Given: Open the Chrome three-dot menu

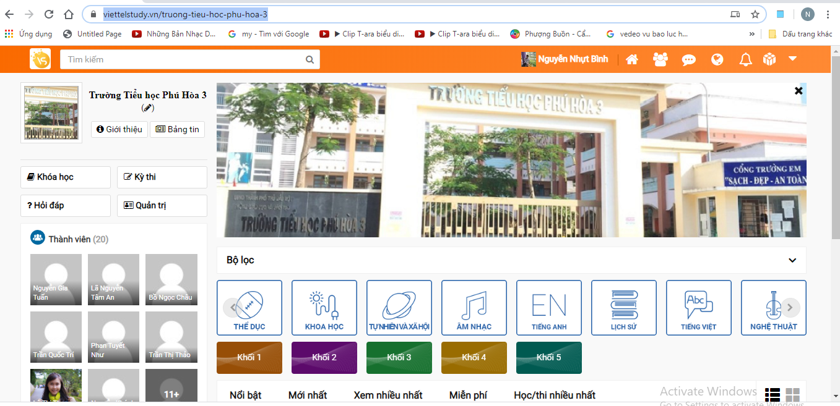Looking at the screenshot, I should [x=828, y=14].
